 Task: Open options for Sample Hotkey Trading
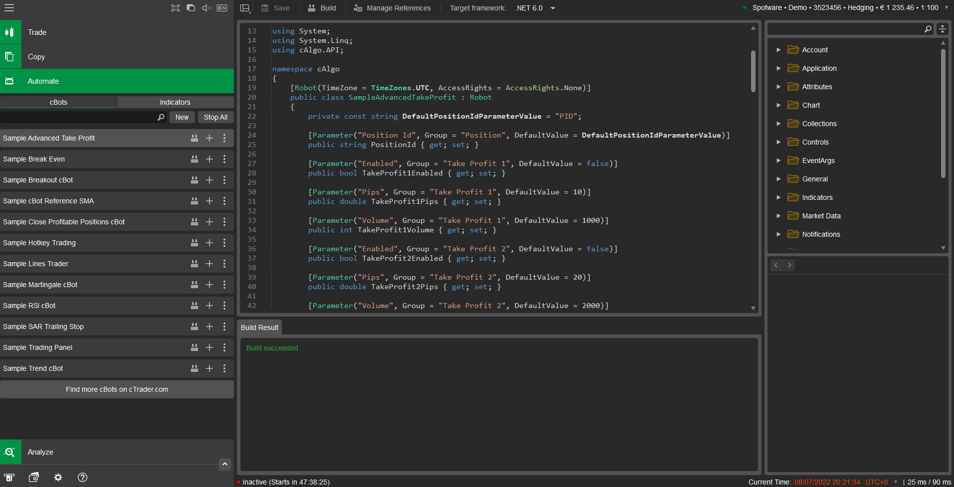[224, 243]
